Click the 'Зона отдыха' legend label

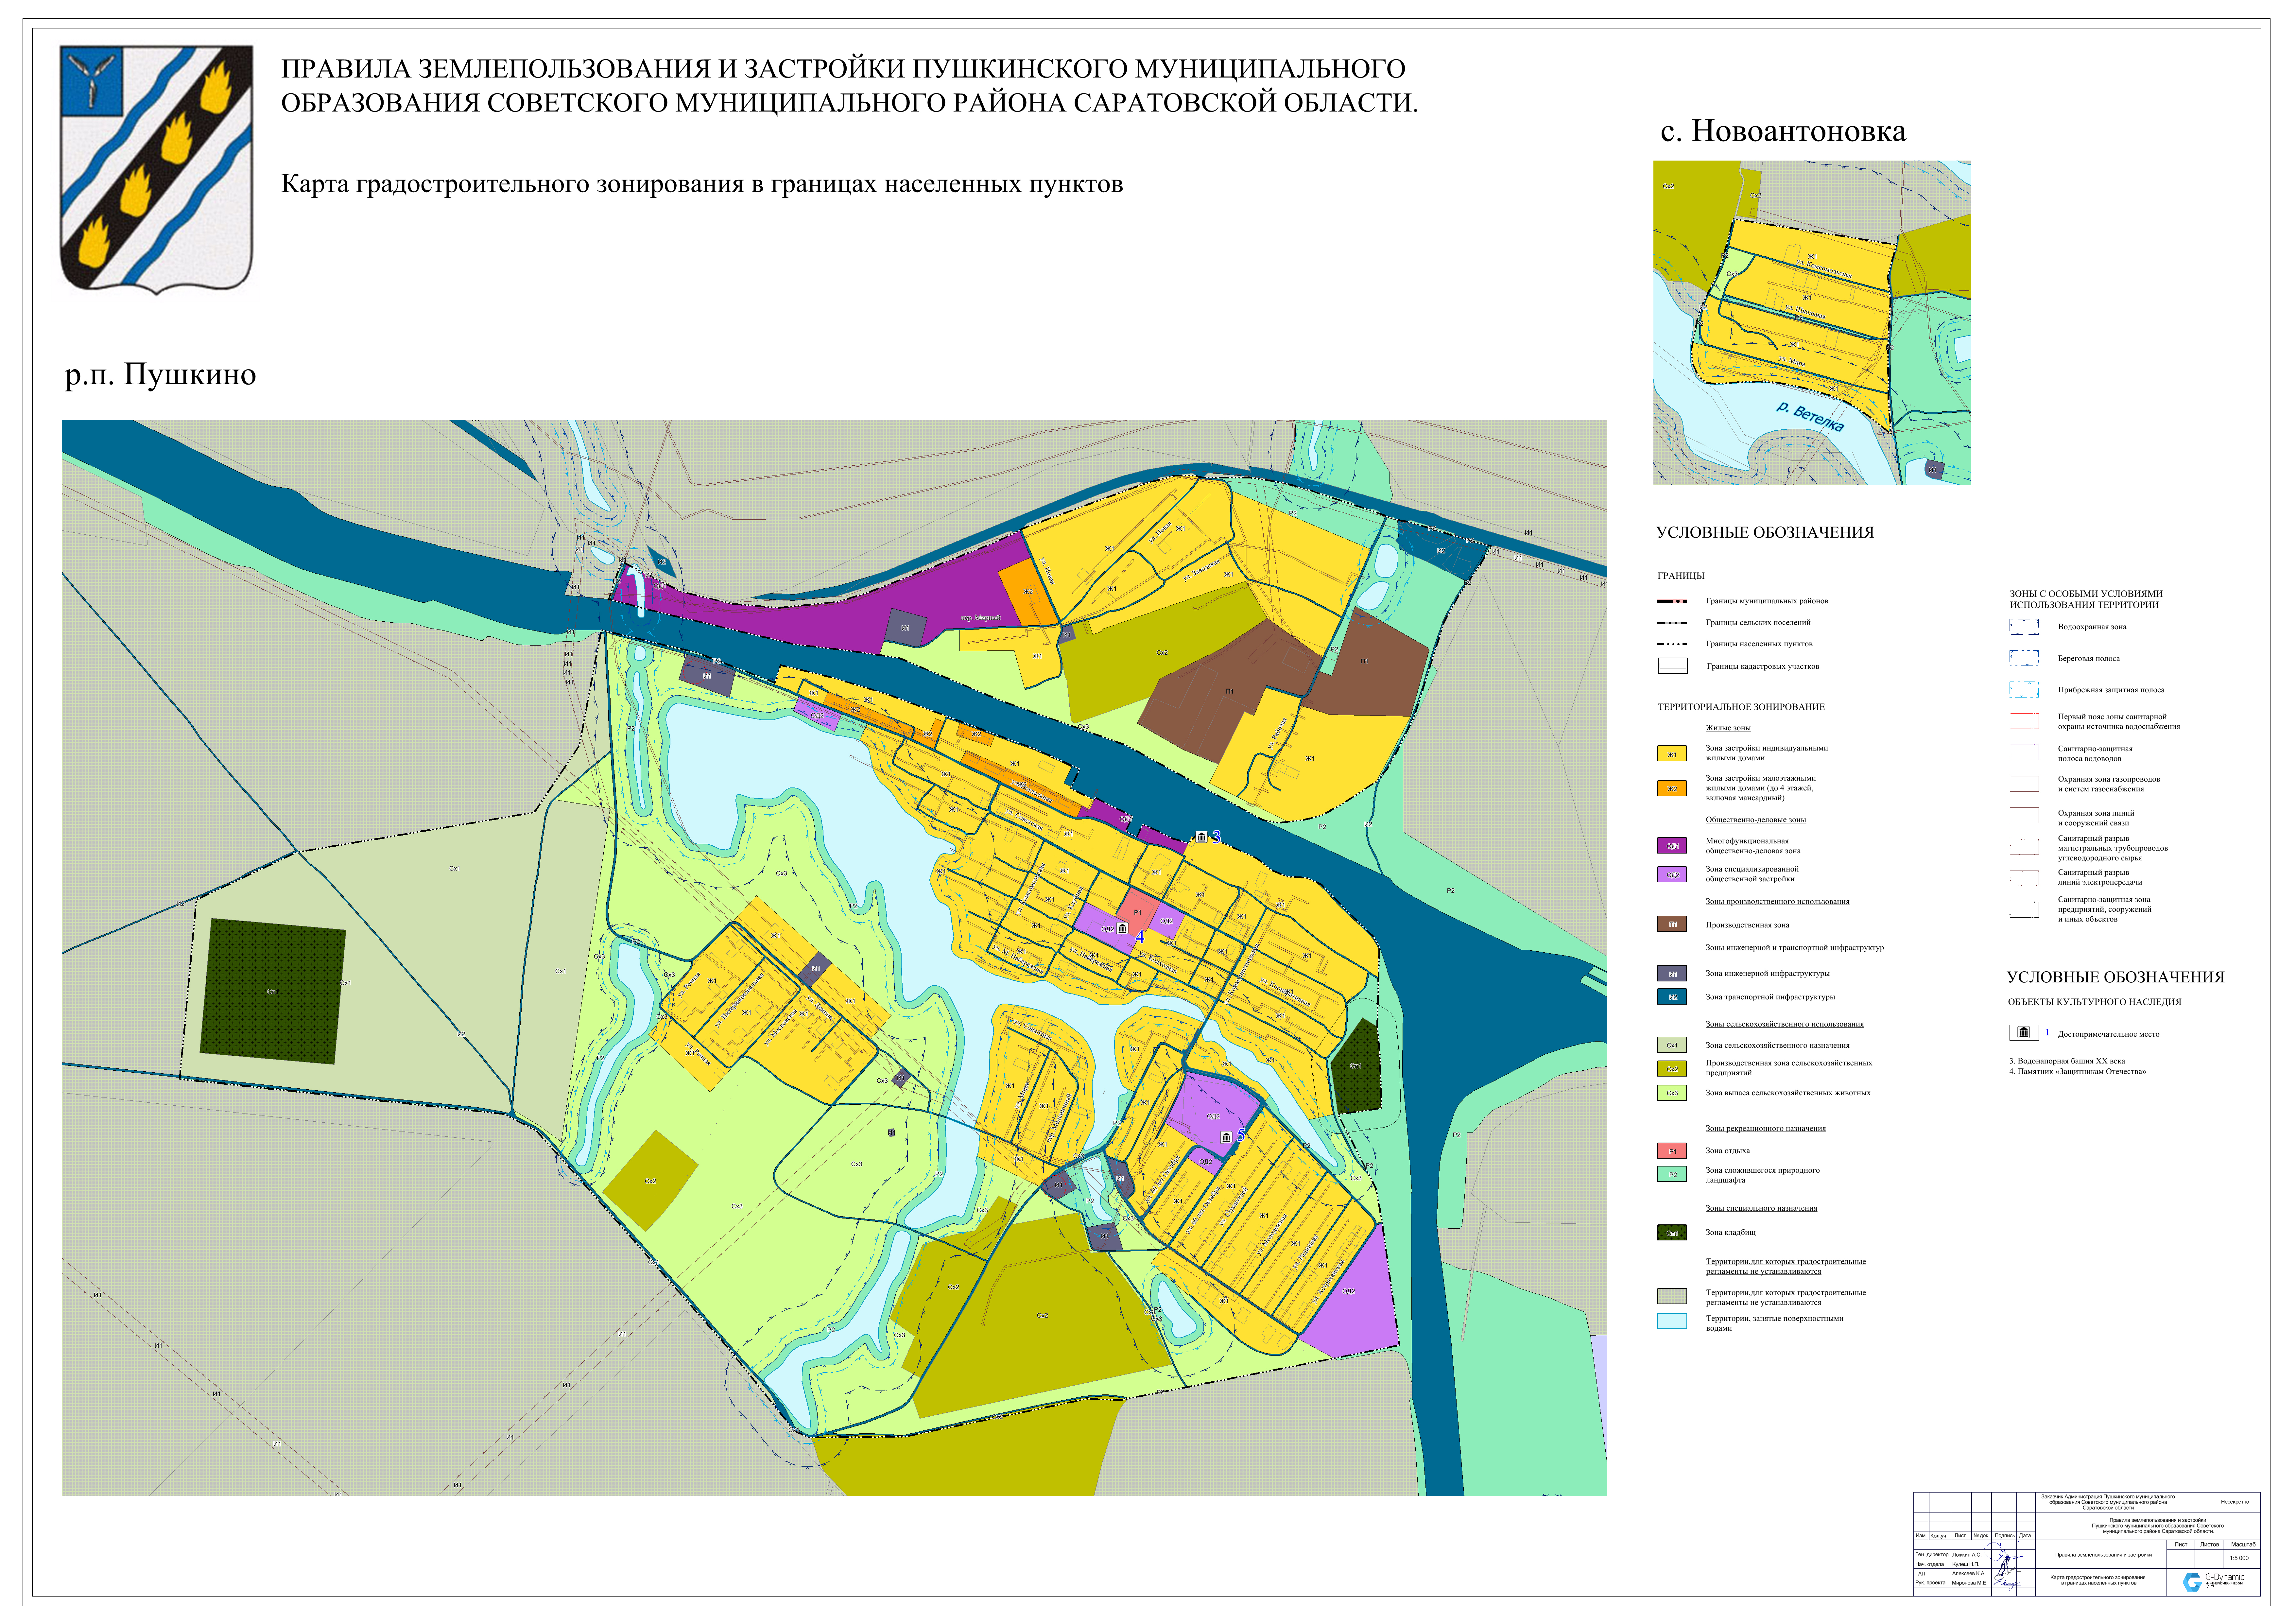point(1728,1151)
